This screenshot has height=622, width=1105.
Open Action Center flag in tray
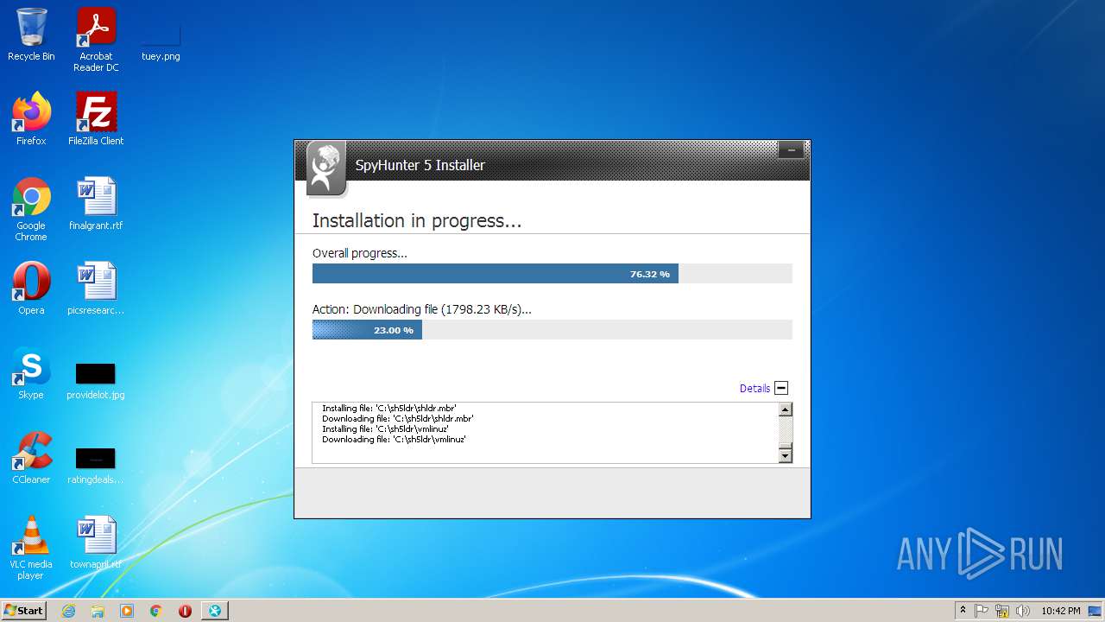coord(982,611)
